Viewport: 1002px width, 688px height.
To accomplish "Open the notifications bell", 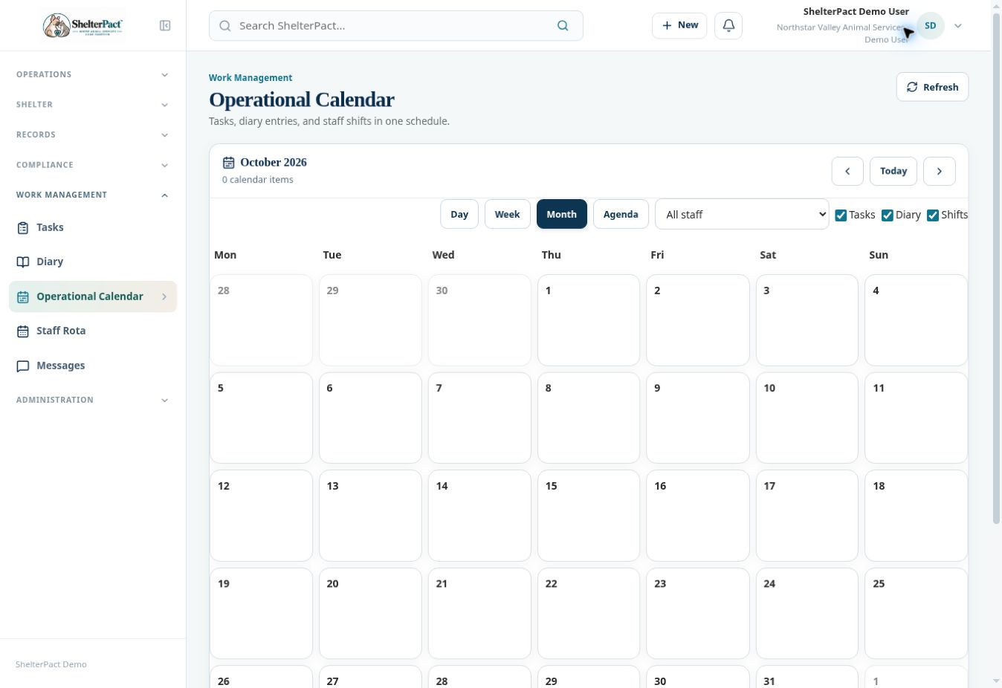I will pos(728,25).
